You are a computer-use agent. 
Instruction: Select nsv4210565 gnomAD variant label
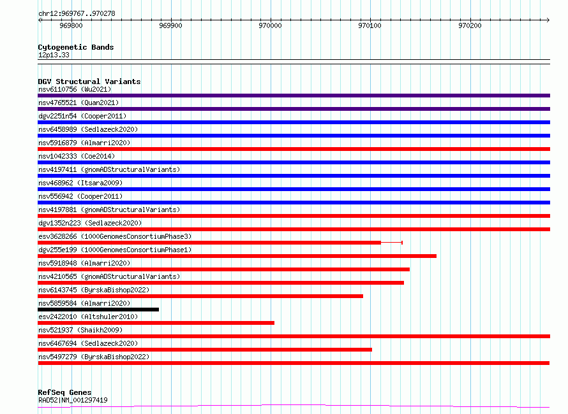109,276
